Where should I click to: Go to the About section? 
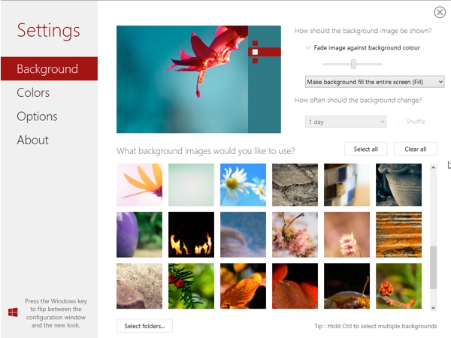[32, 140]
